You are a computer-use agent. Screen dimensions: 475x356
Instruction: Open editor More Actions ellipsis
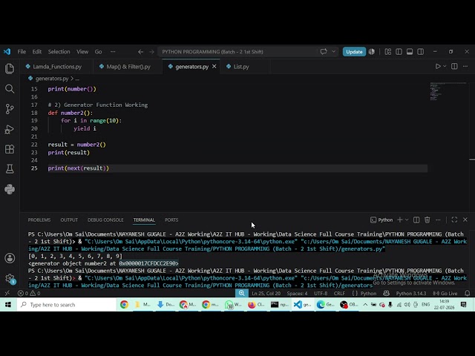pyautogui.click(x=465, y=66)
